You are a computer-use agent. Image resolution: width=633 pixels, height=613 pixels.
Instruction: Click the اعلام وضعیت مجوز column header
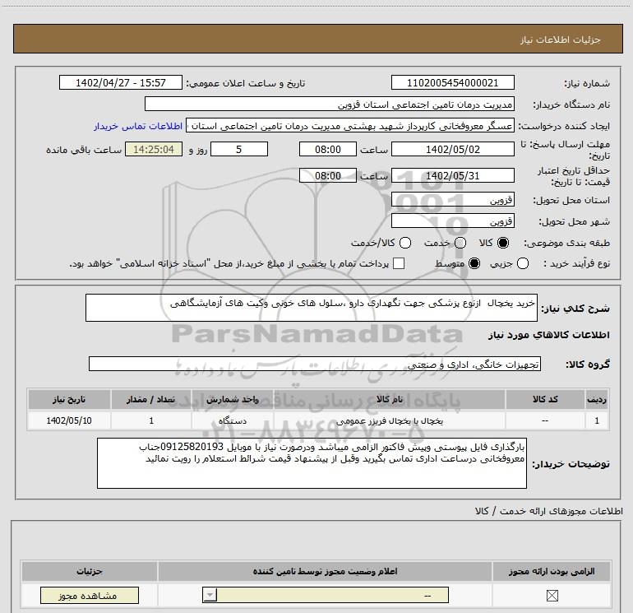(325, 571)
